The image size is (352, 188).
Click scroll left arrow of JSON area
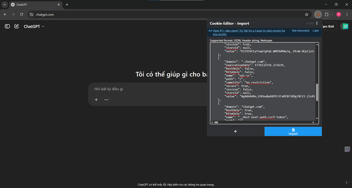(x=212, y=122)
